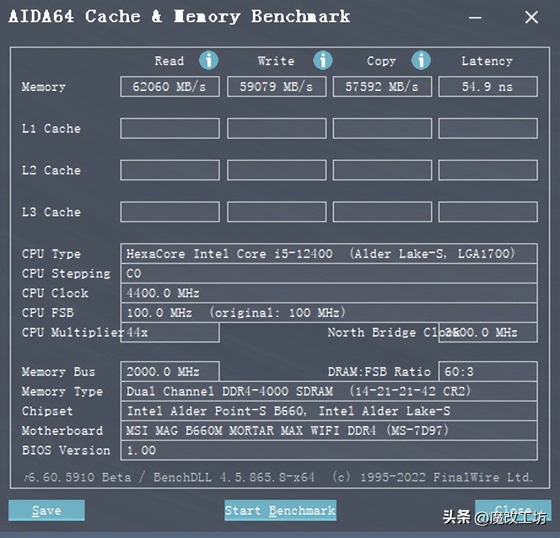Select the memory Latency value of 54.9 ns

tap(488, 86)
